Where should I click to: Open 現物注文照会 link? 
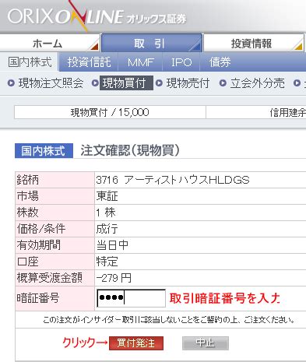coord(51,83)
